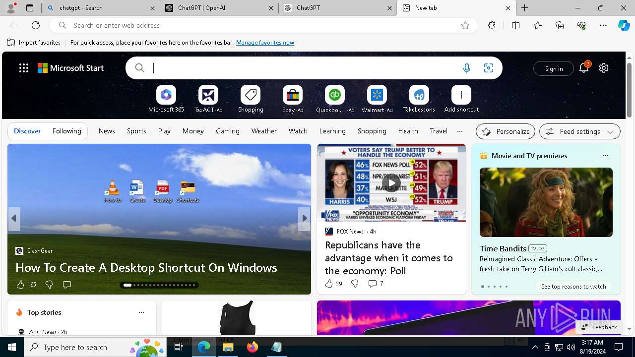
Task: Open Browser essentials heart icon
Action: [x=581, y=25]
